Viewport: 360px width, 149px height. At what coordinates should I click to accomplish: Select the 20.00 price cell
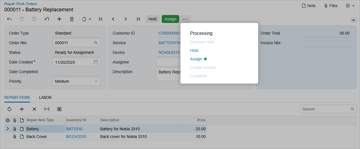(193, 129)
